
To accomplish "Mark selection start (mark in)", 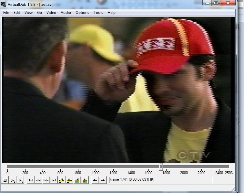I will (x=95, y=180).
